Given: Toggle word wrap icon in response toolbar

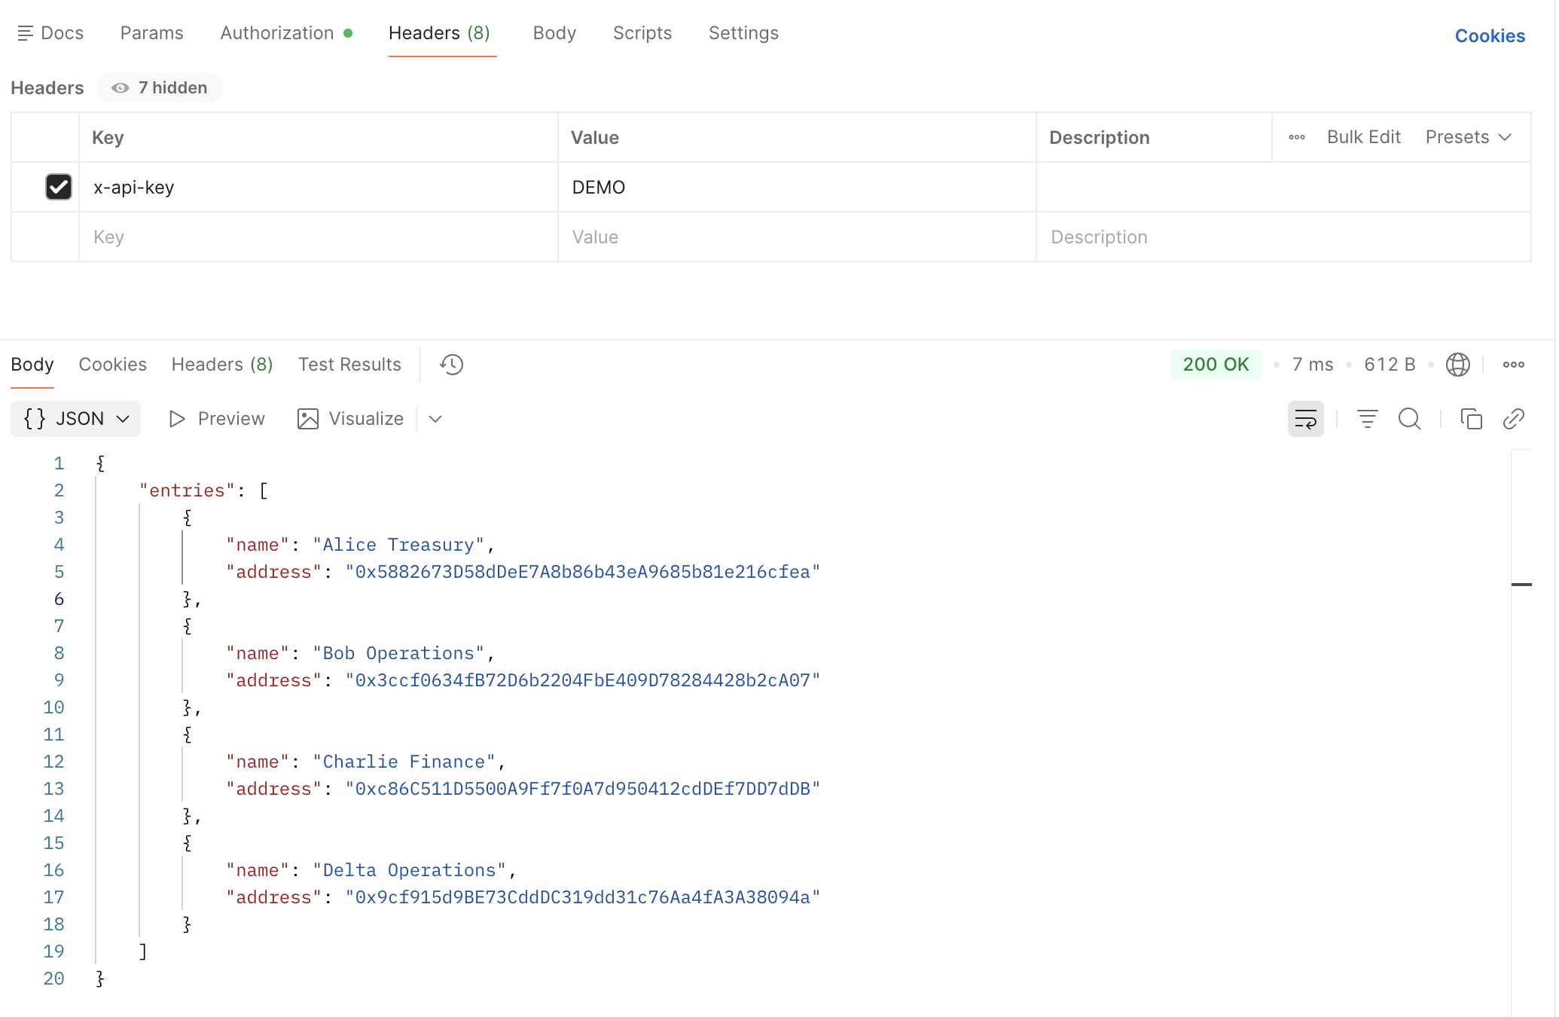Looking at the screenshot, I should [1305, 419].
